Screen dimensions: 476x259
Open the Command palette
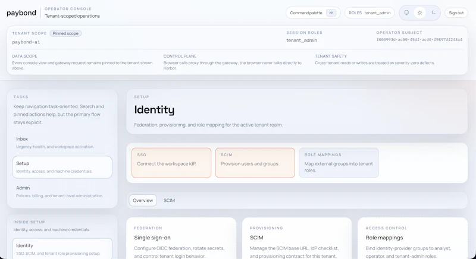(313, 12)
